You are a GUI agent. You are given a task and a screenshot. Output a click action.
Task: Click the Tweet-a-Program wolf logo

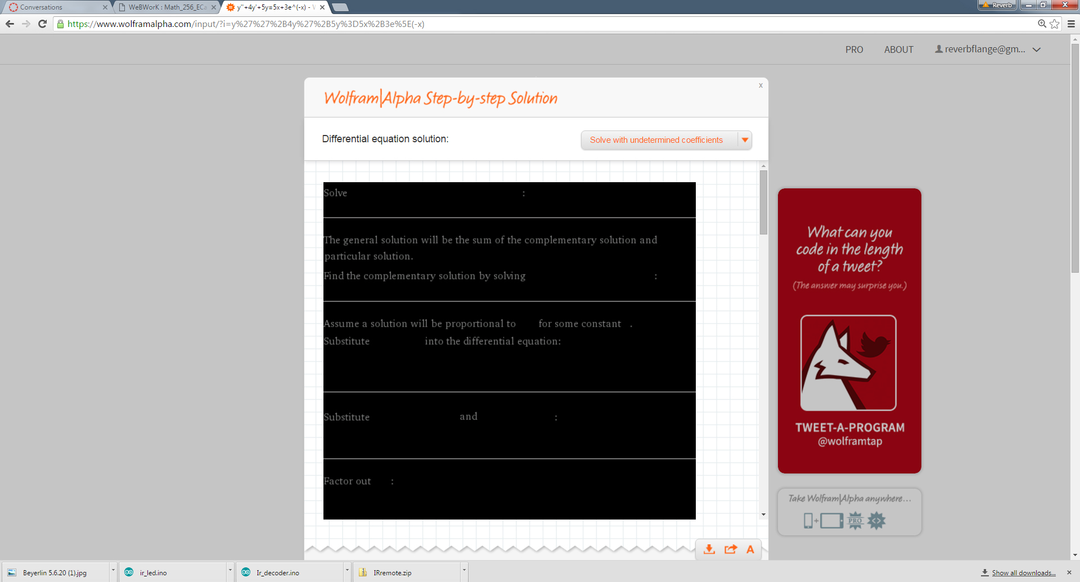point(848,363)
